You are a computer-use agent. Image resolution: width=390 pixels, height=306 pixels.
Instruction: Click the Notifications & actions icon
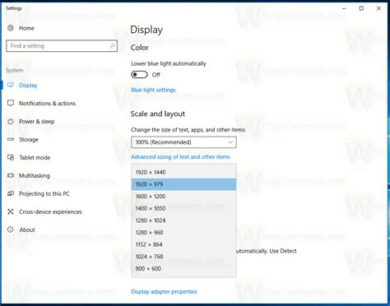(x=11, y=103)
